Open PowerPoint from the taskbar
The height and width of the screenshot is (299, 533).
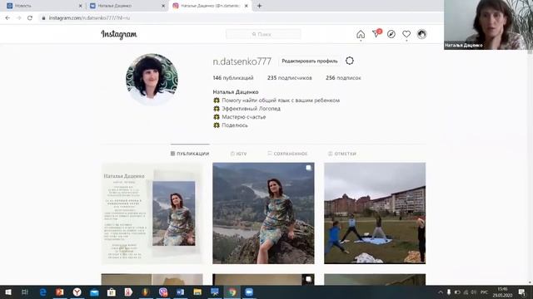click(x=60, y=292)
